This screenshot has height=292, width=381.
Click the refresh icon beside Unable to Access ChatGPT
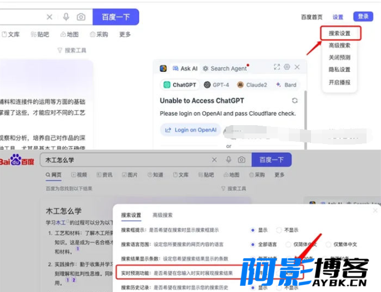click(294, 101)
